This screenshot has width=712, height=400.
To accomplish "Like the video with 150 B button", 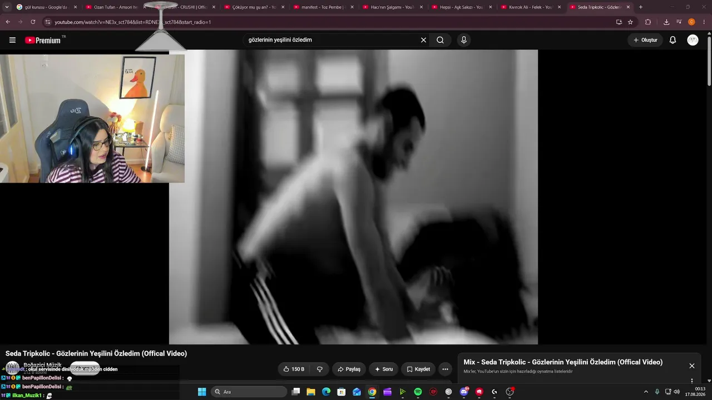I will (x=293, y=369).
